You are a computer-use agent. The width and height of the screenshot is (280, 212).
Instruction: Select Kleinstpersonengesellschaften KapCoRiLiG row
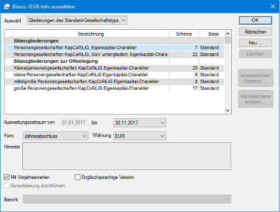pos(114,68)
